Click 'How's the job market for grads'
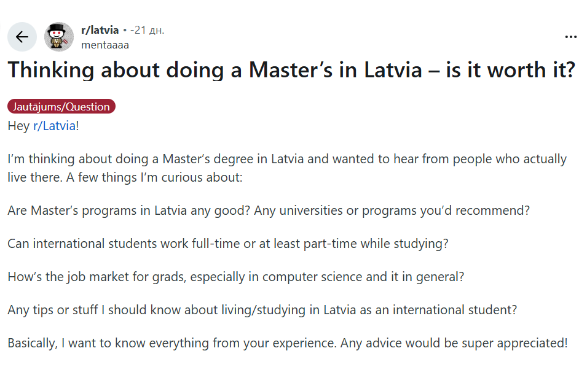Screen dimensions: 587x367 [x=95, y=277]
